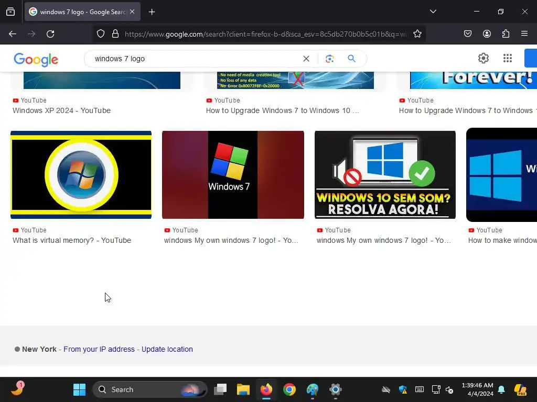Open Settings gear on taskbar
The height and width of the screenshot is (402, 537).
(x=335, y=389)
